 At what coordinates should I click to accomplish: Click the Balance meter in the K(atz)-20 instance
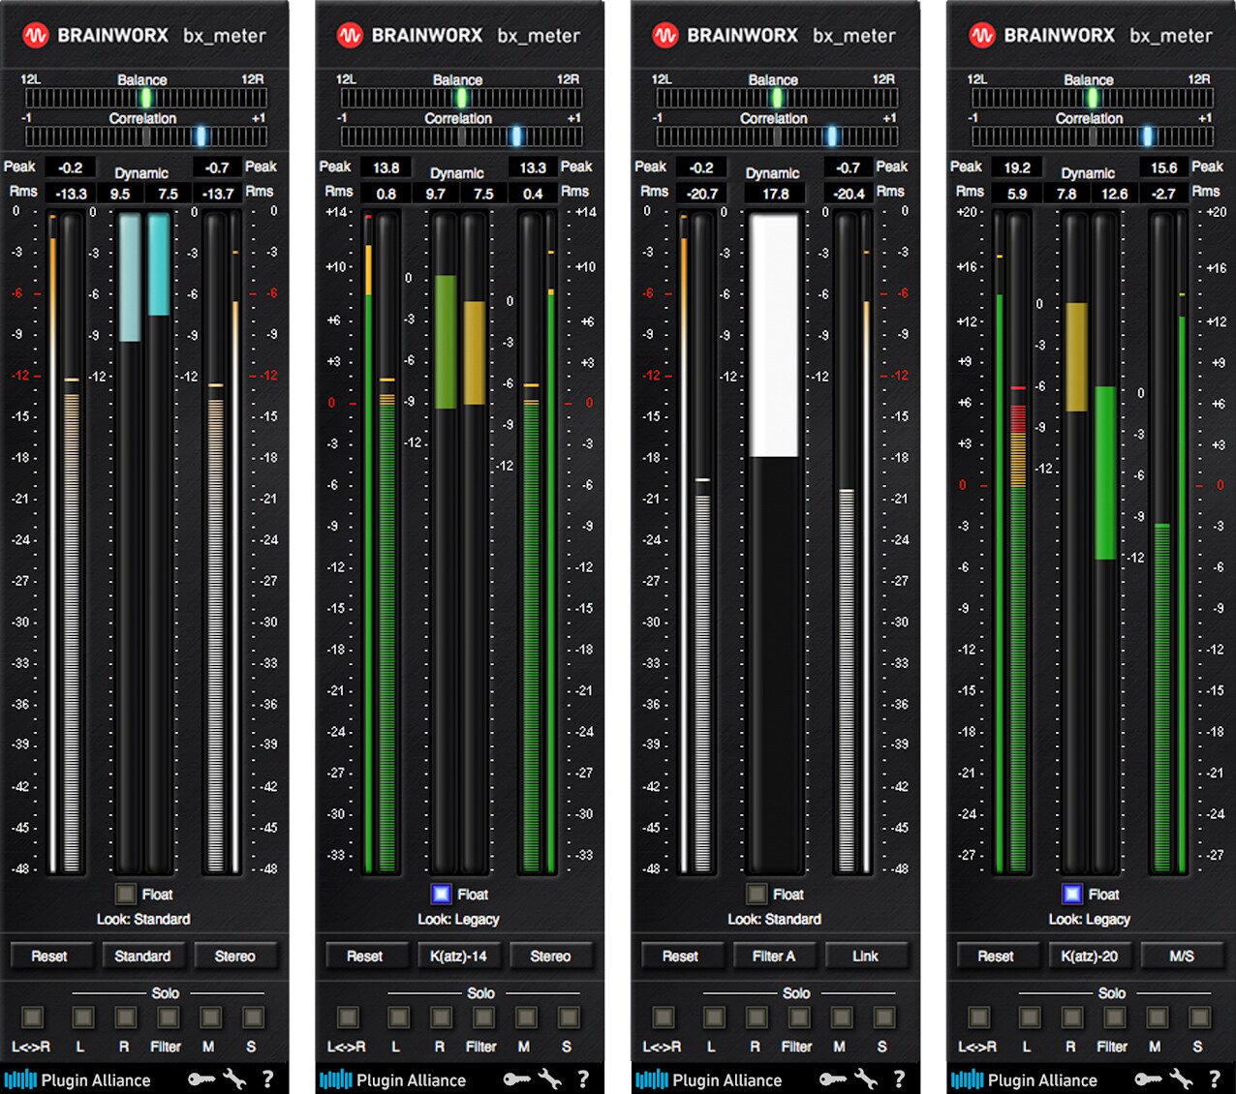pos(1093,98)
